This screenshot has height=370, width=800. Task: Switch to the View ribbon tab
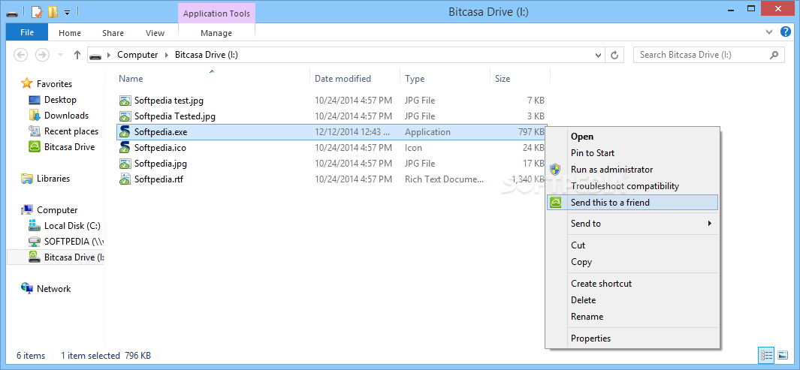[x=155, y=33]
